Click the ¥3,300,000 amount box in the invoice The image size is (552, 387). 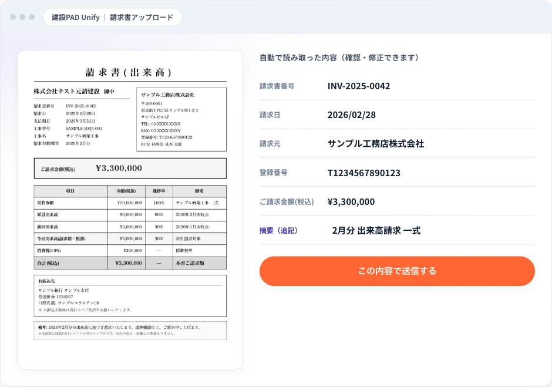130,169
